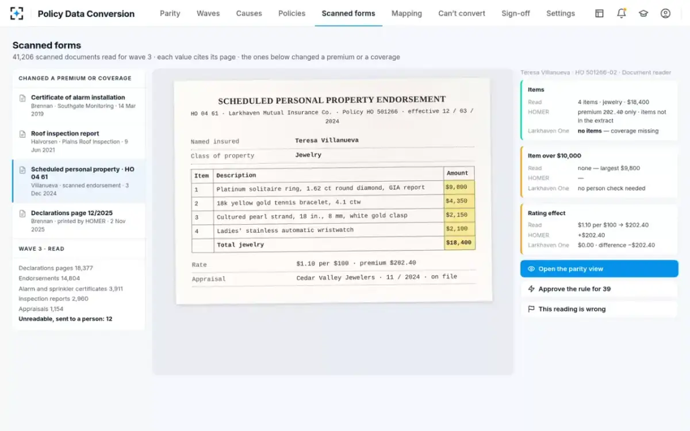Click the Items reading card
The image size is (690, 431).
point(599,110)
